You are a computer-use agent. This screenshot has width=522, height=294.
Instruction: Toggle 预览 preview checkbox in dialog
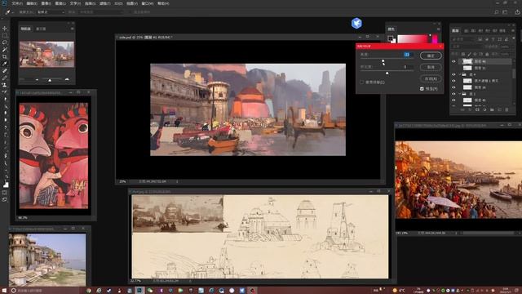tap(422, 89)
